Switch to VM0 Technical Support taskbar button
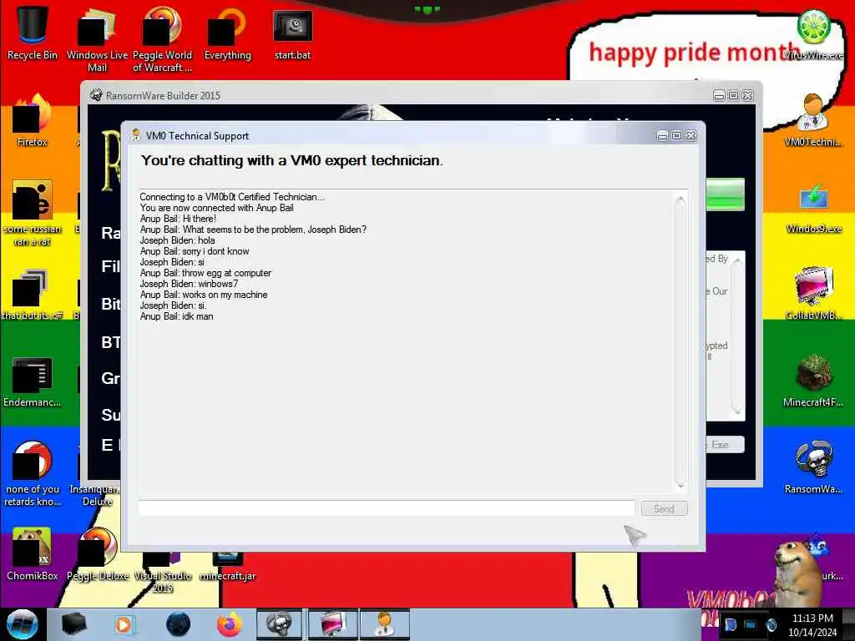 point(384,624)
